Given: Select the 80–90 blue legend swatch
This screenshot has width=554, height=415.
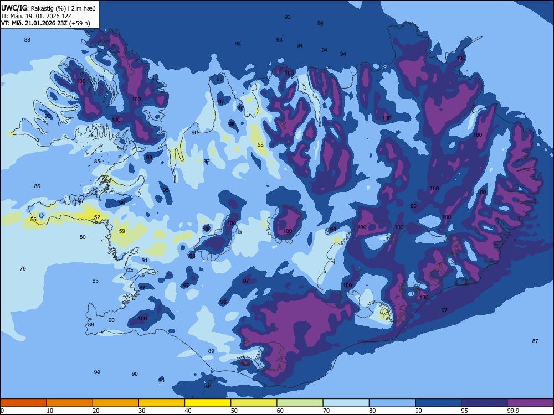Looking at the screenshot, I should click(392, 403).
